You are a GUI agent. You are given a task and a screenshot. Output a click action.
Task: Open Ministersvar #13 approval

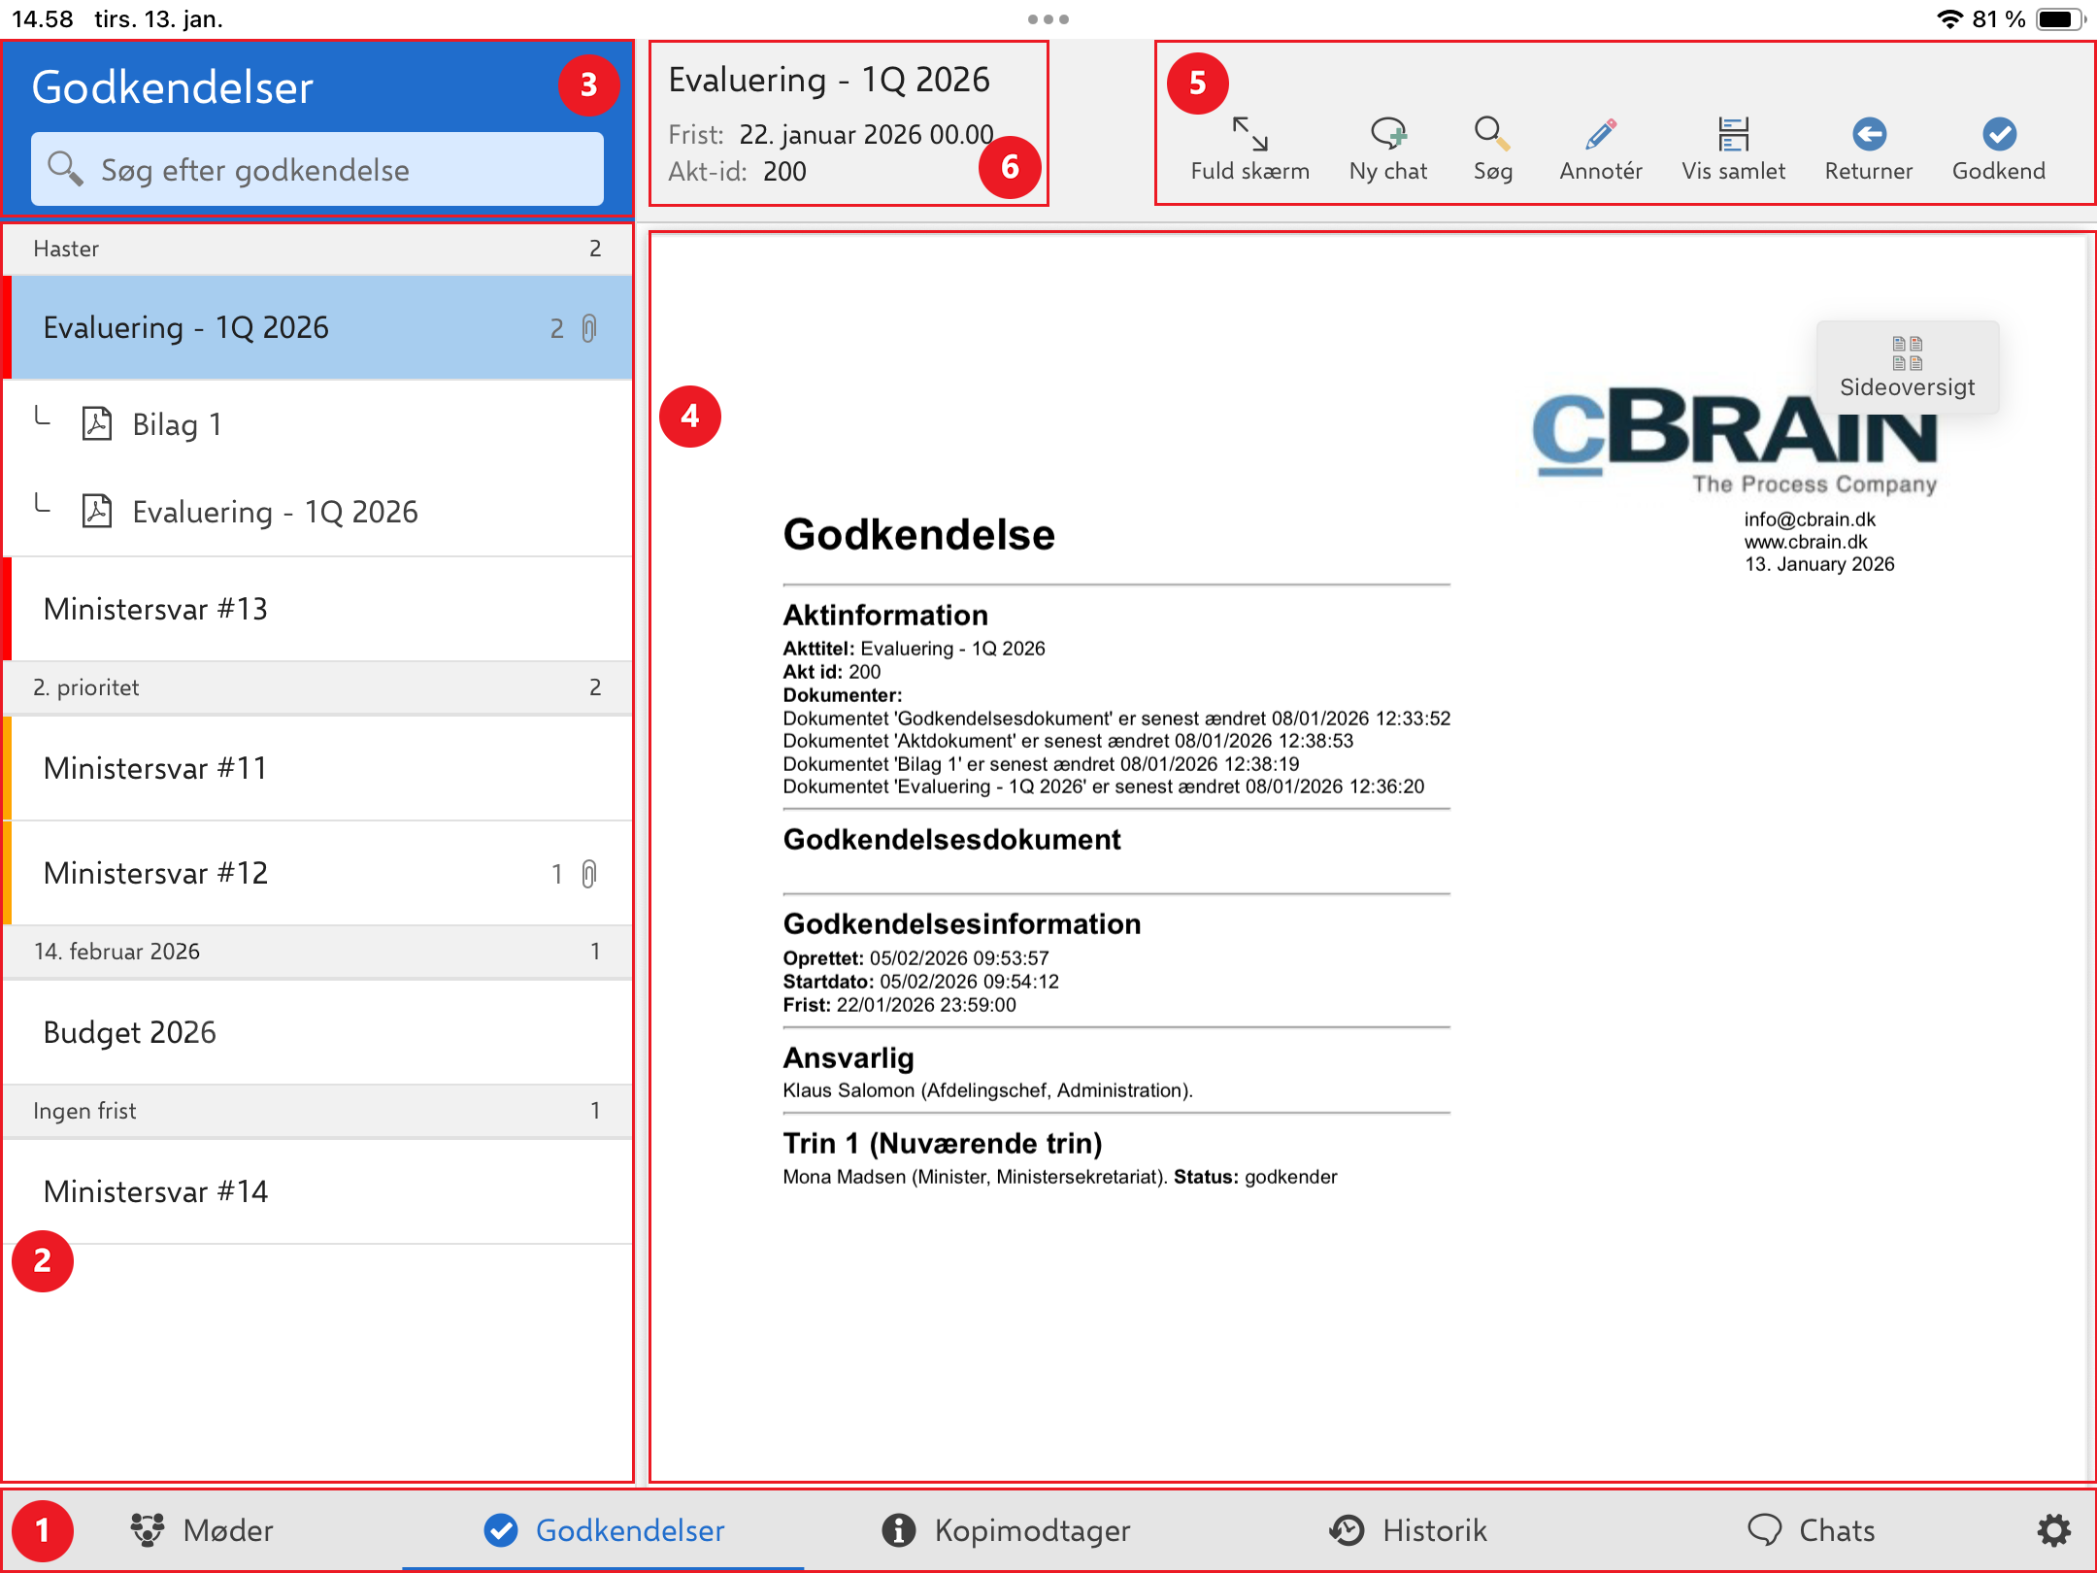pyautogui.click(x=318, y=609)
